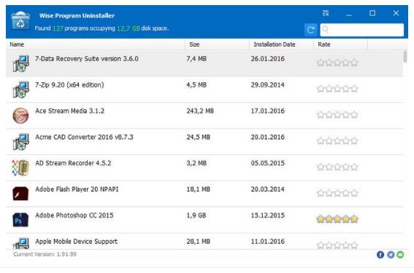Sort programs by the Name column header
Image resolution: width=414 pixels, height=273 pixels.
tap(96, 44)
